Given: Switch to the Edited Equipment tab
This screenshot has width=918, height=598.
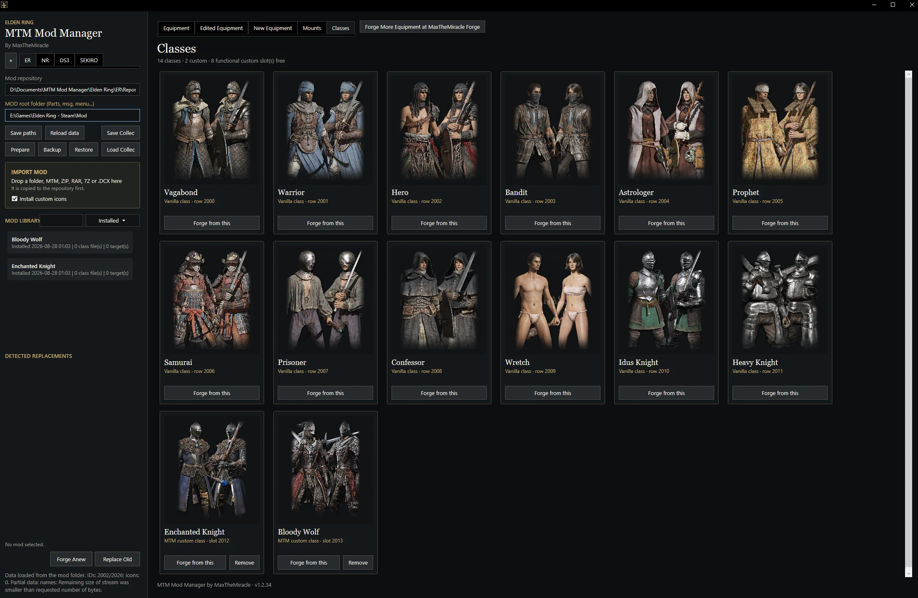Looking at the screenshot, I should tap(221, 28).
